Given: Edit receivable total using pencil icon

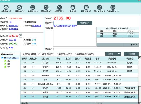Looking at the screenshot, I should click(x=21, y=36).
